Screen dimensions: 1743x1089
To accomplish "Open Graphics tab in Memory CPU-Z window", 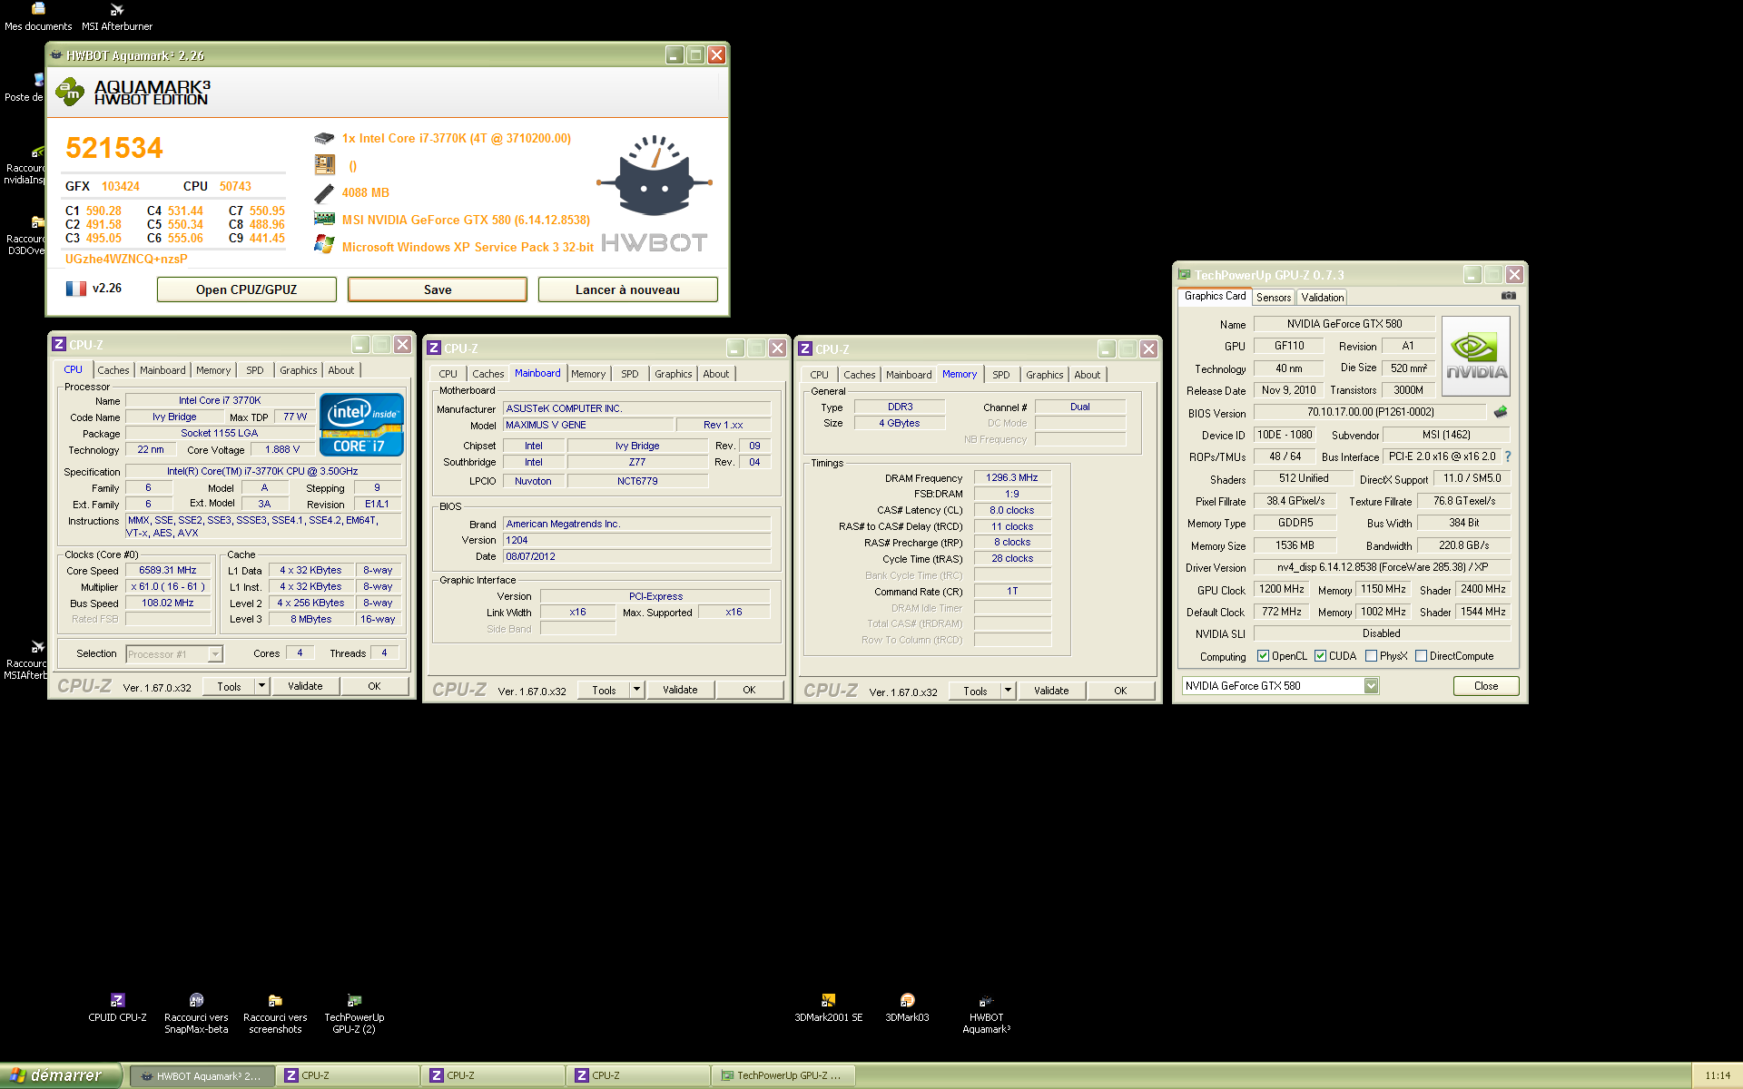I will click(1045, 375).
